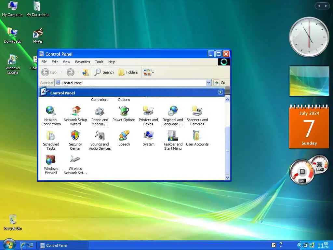Open the Tools menu

pos(99,62)
